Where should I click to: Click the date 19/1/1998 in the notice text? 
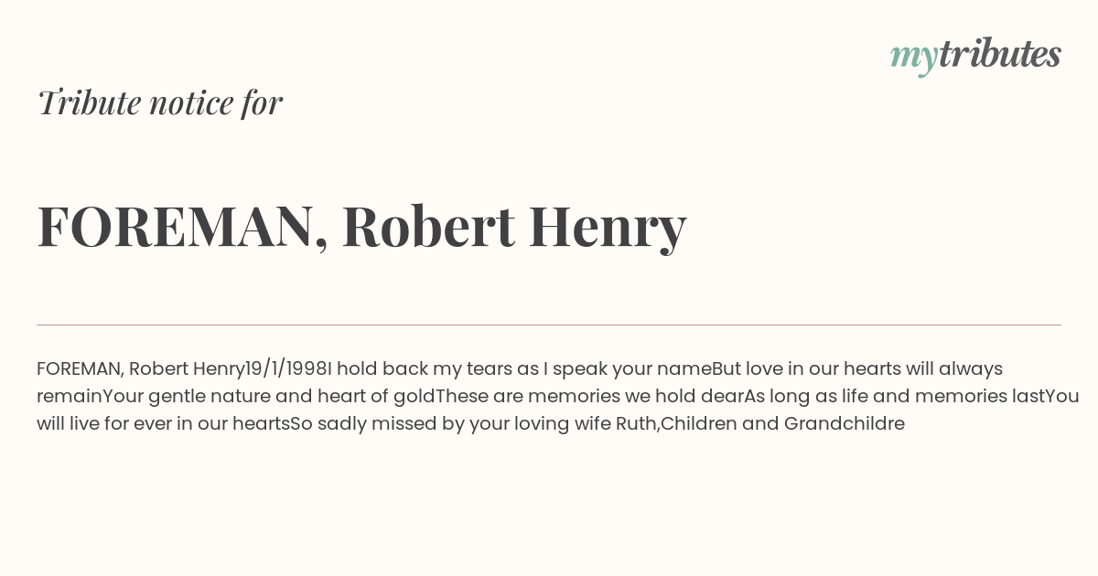286,368
